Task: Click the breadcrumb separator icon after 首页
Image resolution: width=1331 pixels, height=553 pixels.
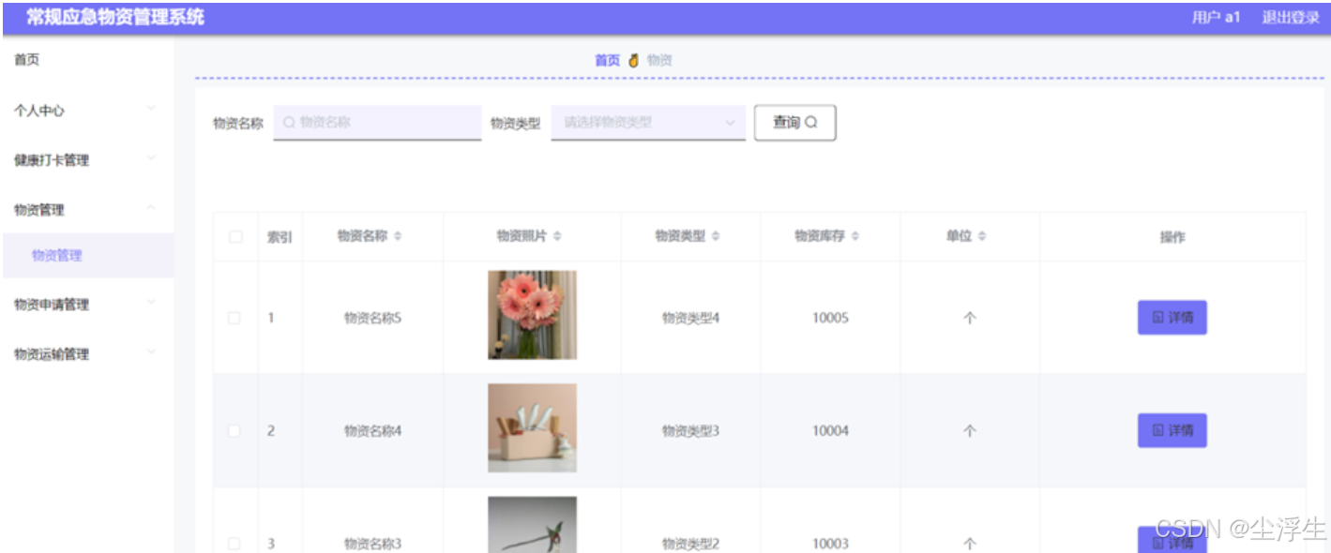Action: click(634, 60)
